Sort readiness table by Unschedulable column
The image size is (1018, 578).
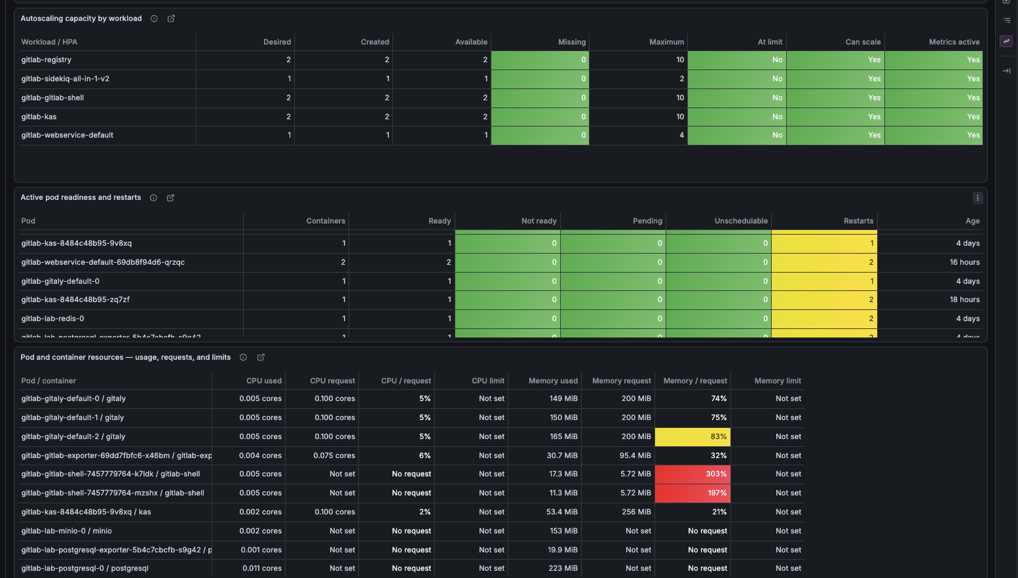[741, 221]
